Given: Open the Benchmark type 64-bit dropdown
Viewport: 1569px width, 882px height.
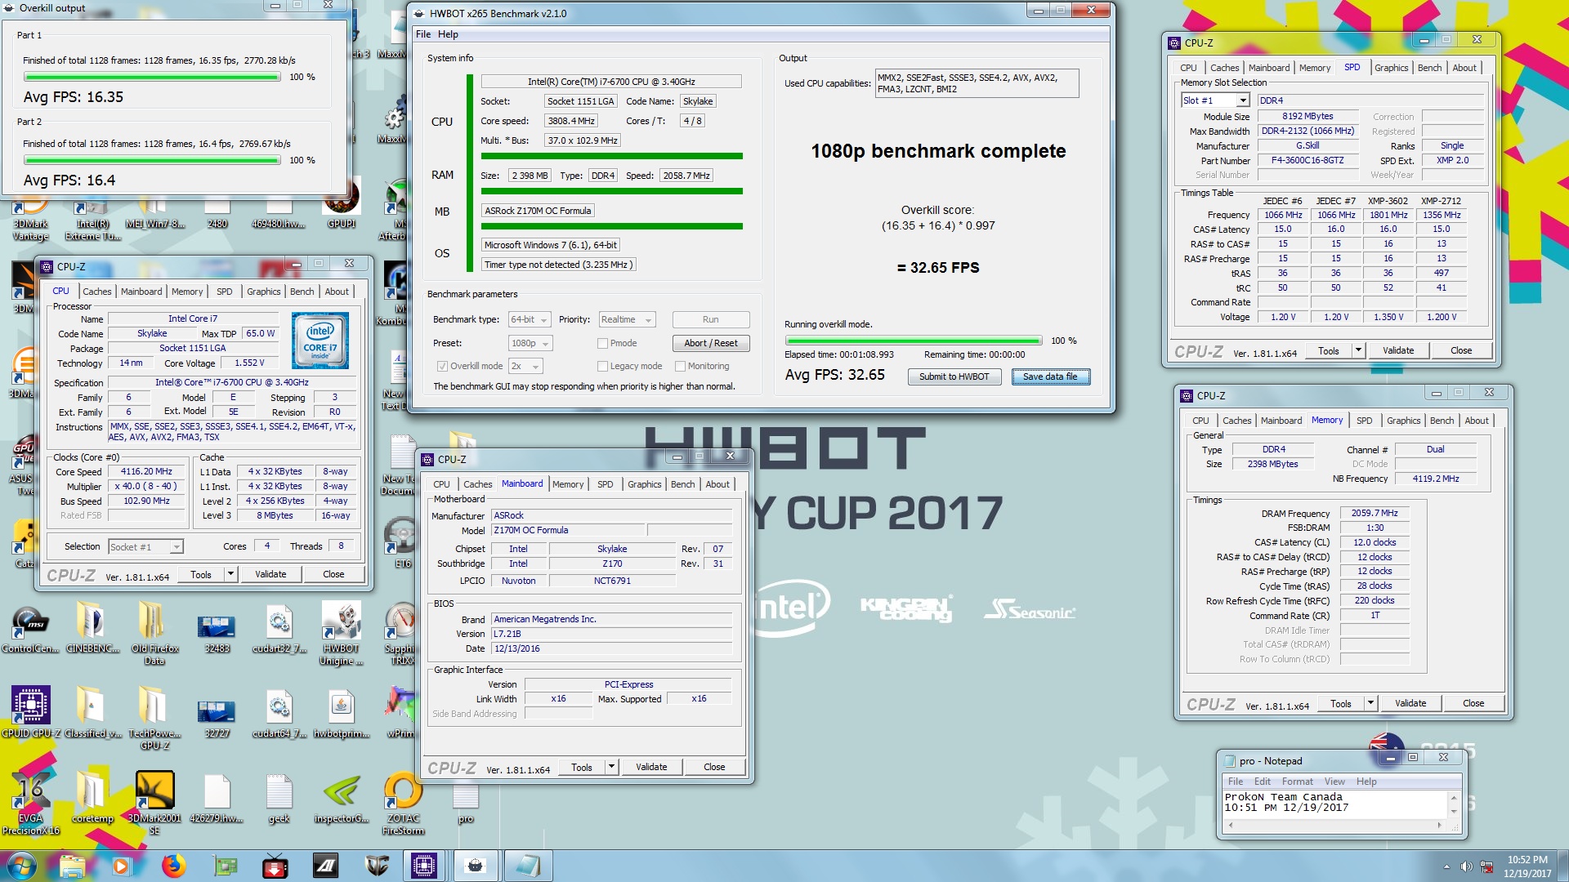Looking at the screenshot, I should [530, 319].
